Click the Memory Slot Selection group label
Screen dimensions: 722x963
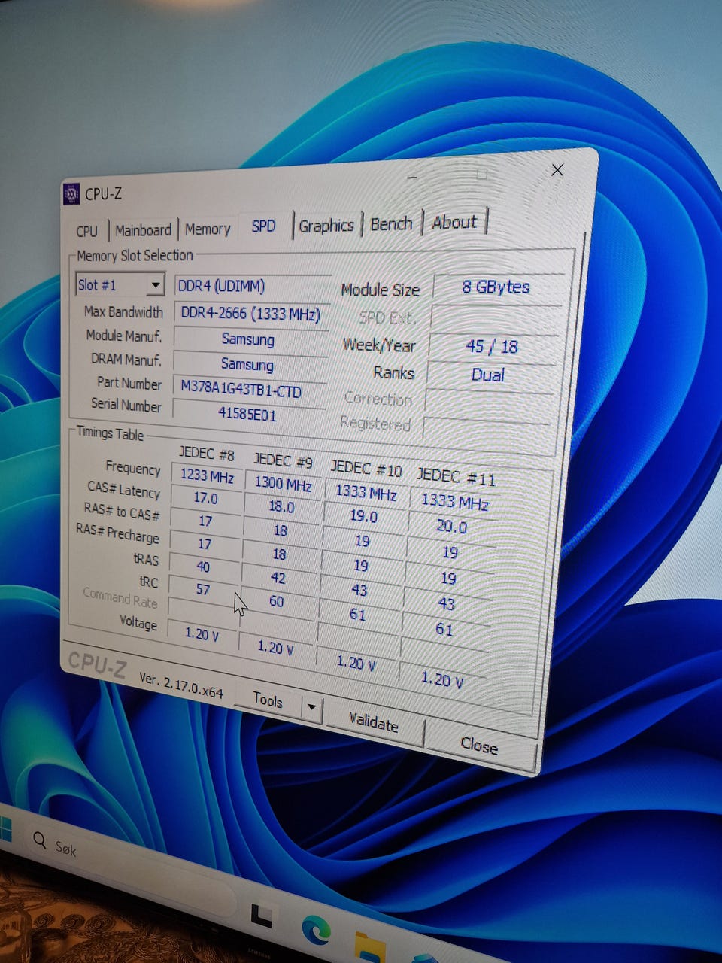(135, 256)
